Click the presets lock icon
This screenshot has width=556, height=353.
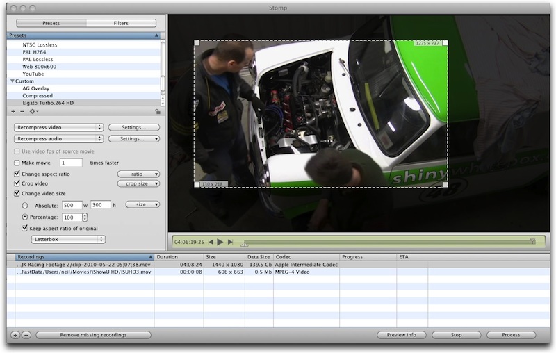click(x=158, y=111)
